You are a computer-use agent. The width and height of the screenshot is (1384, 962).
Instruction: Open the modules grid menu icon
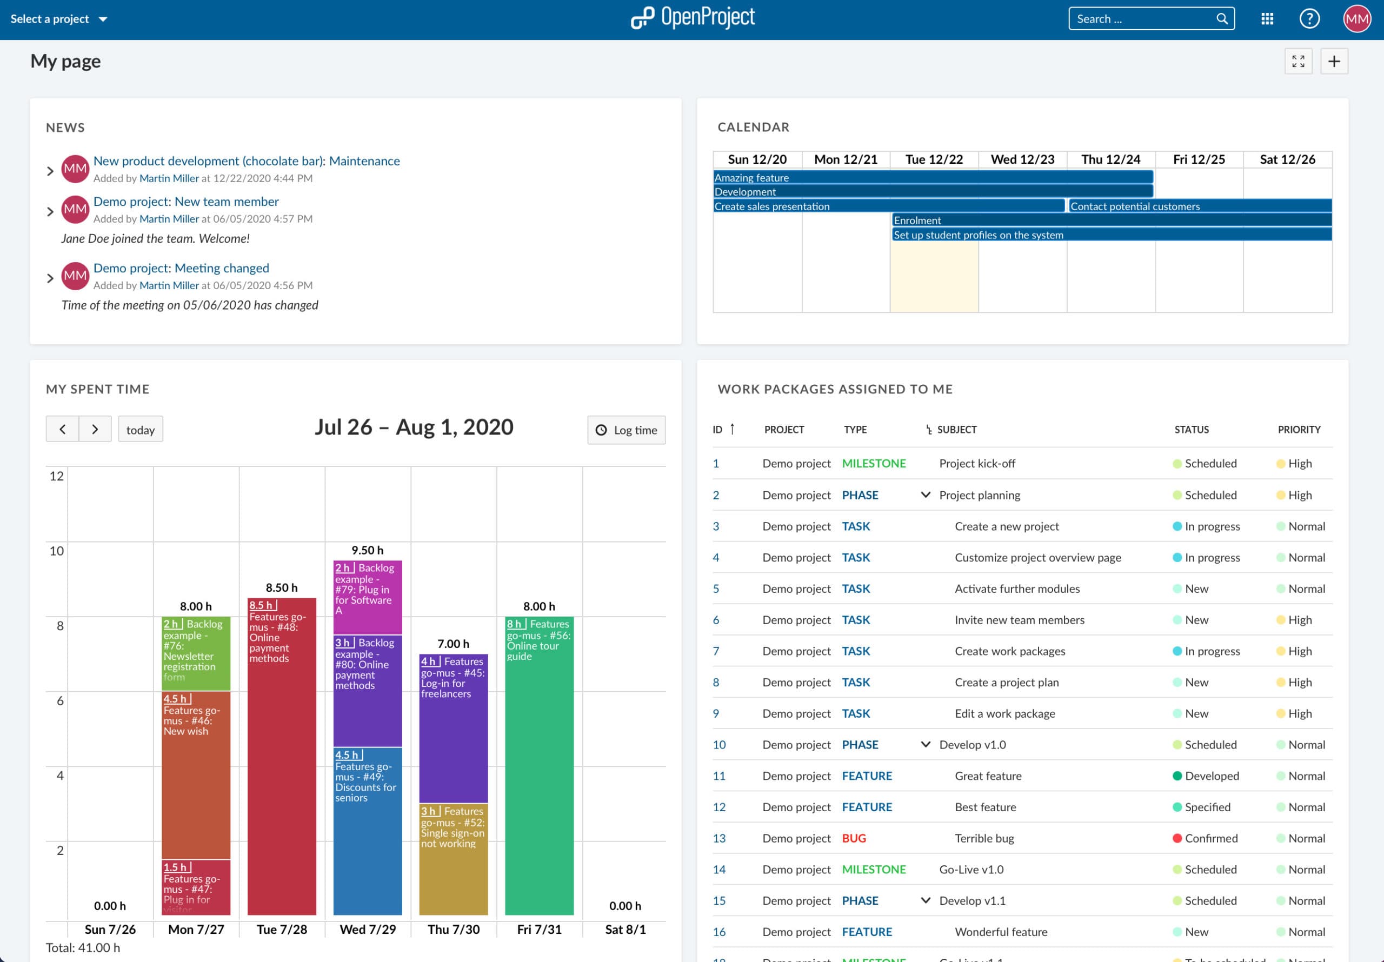[1267, 19]
